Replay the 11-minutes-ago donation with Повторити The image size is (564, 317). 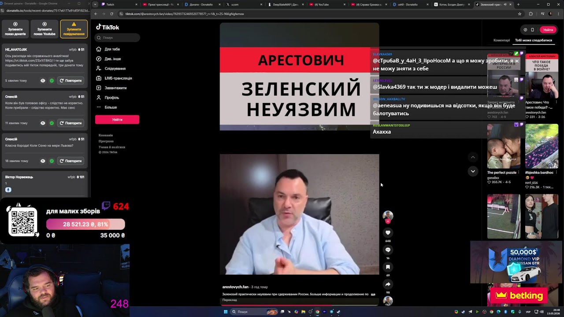pos(70,123)
